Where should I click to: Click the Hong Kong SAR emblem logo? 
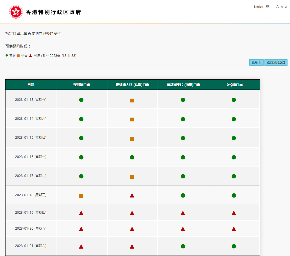(16, 12)
